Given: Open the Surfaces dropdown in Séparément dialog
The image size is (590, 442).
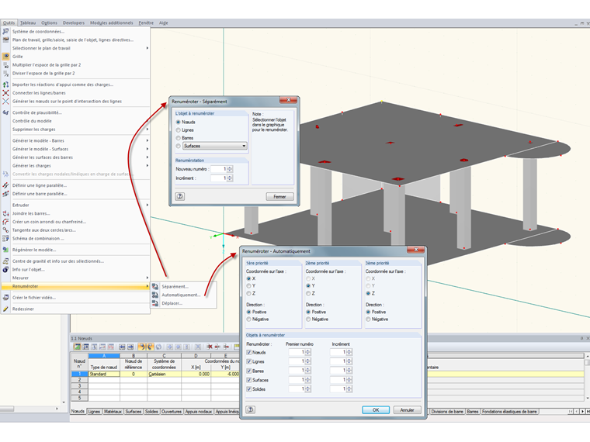Looking at the screenshot, I should click(x=215, y=146).
